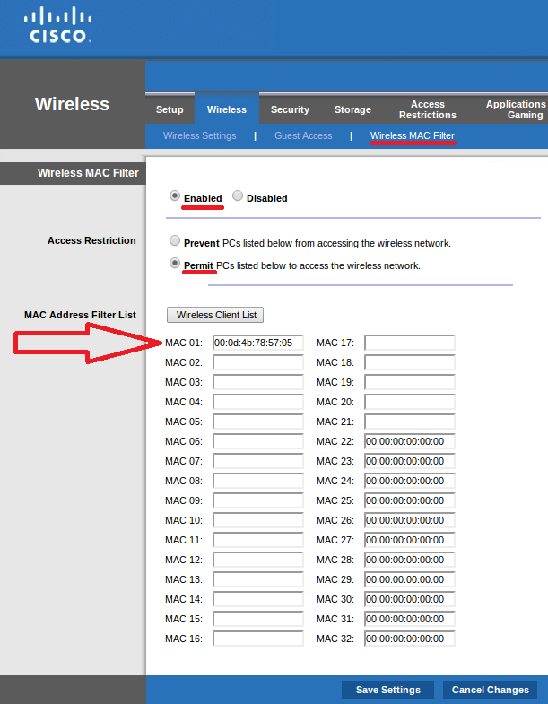The height and width of the screenshot is (704, 548).
Task: Click Cancel Changes button
Action: point(490,690)
